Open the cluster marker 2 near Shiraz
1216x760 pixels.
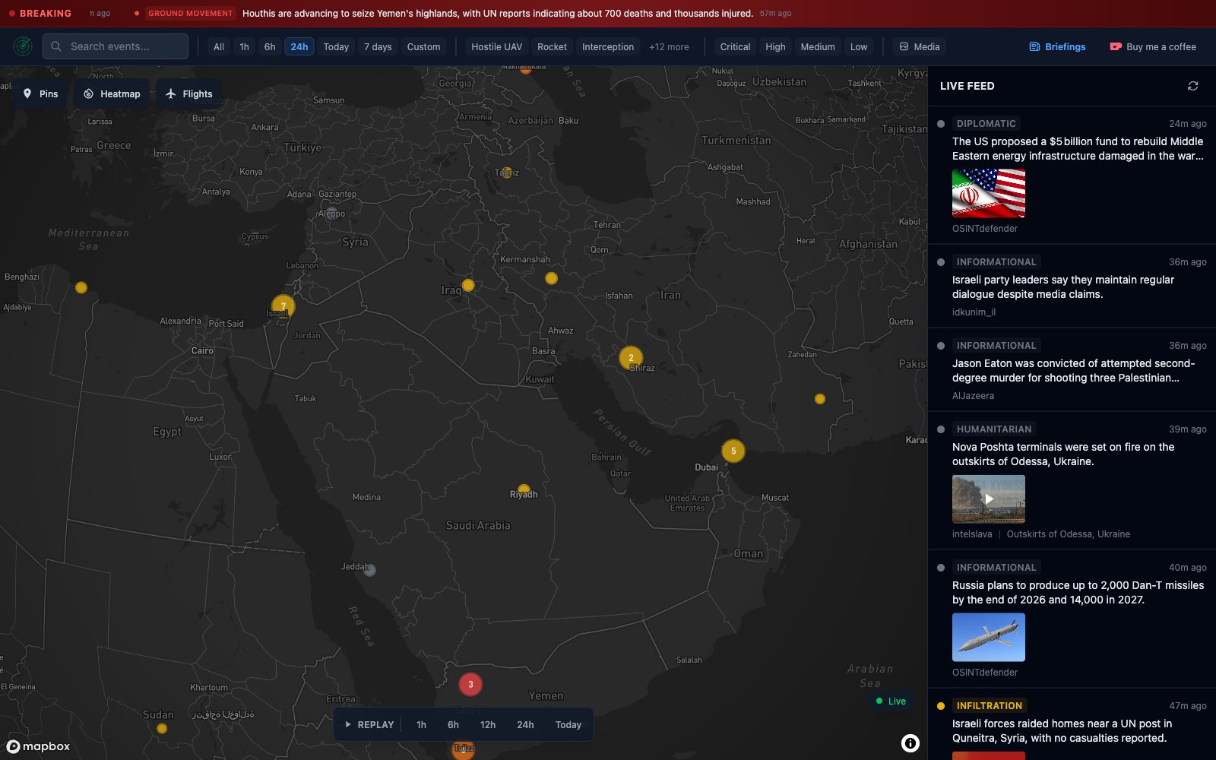631,357
